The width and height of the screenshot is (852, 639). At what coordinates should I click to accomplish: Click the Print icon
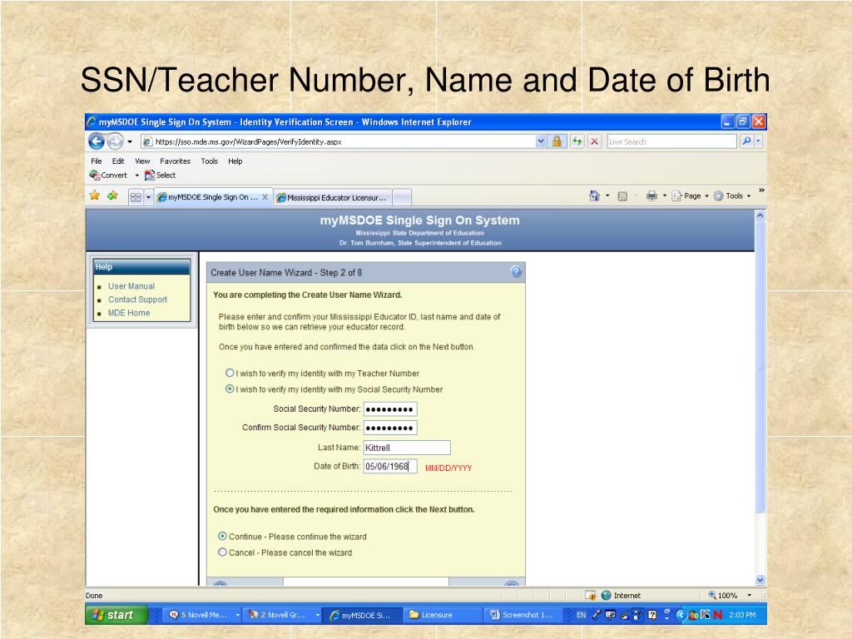click(x=651, y=196)
